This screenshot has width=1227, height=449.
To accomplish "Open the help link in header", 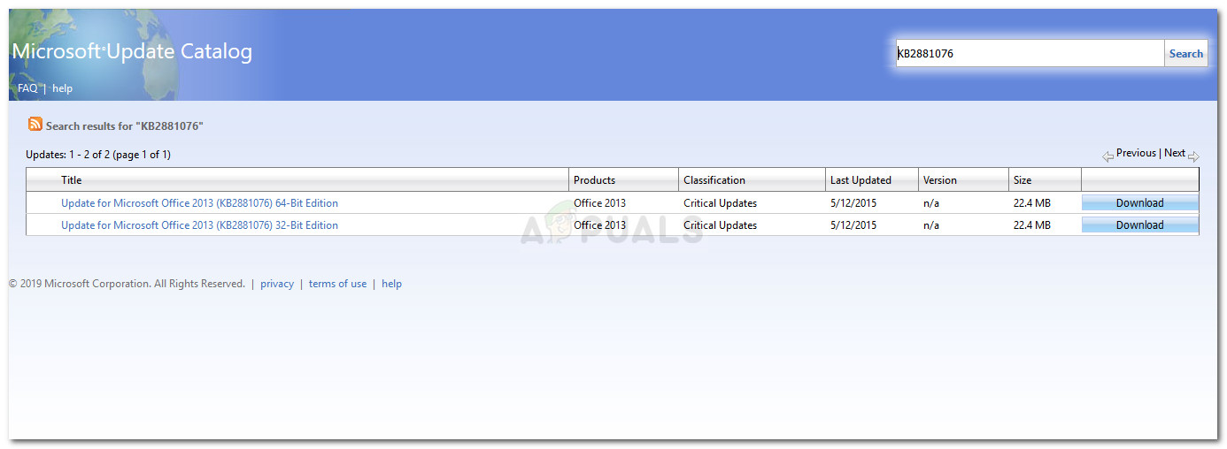I will tap(62, 88).
